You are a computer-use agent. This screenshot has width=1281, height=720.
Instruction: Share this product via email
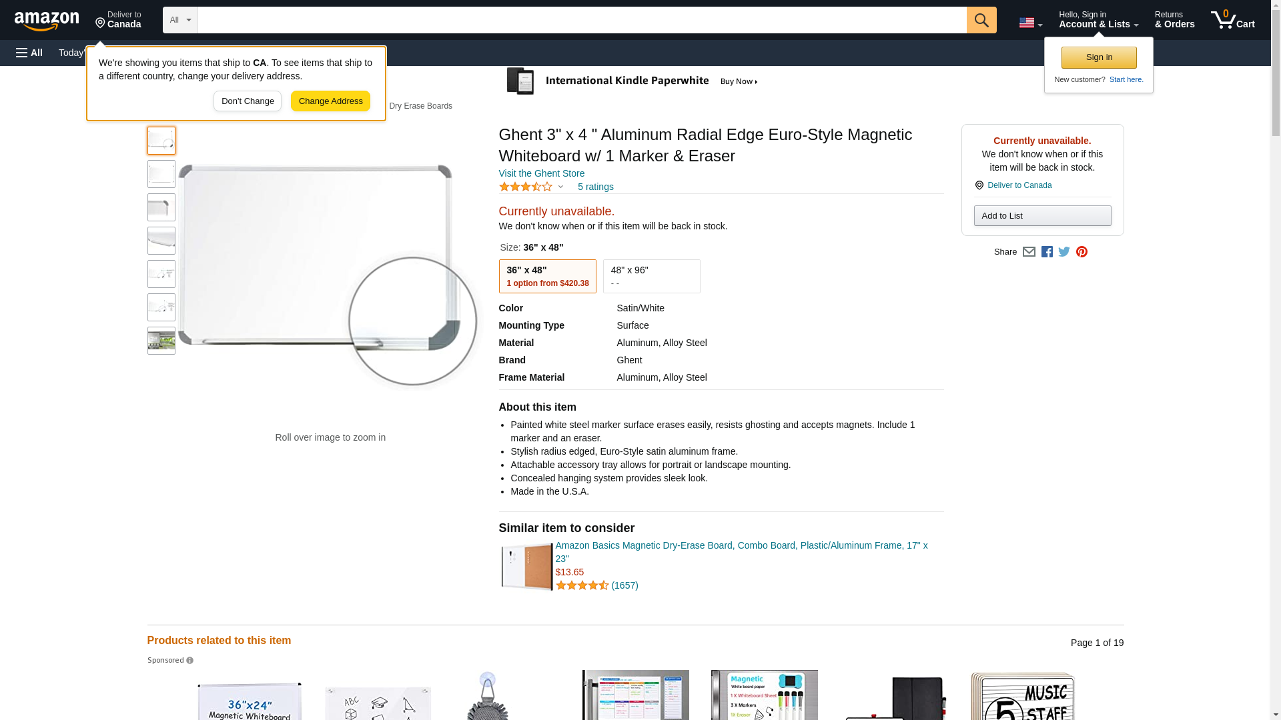pos(1029,252)
